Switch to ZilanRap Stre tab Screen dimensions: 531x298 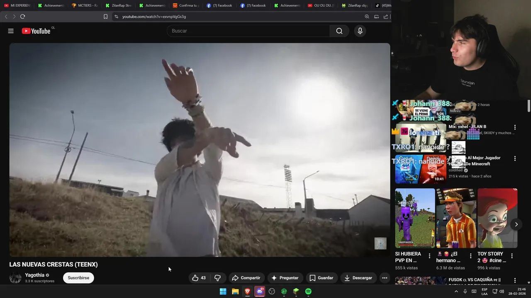pos(119,5)
